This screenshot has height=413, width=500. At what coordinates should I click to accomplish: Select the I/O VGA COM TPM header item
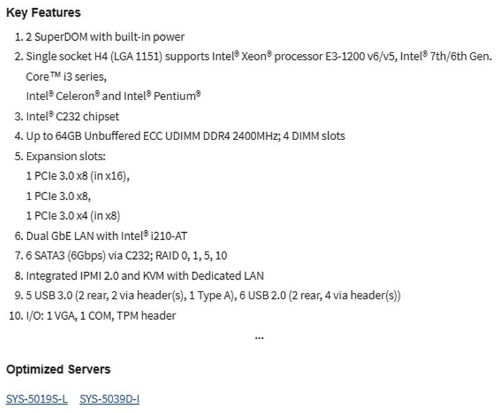101,315
